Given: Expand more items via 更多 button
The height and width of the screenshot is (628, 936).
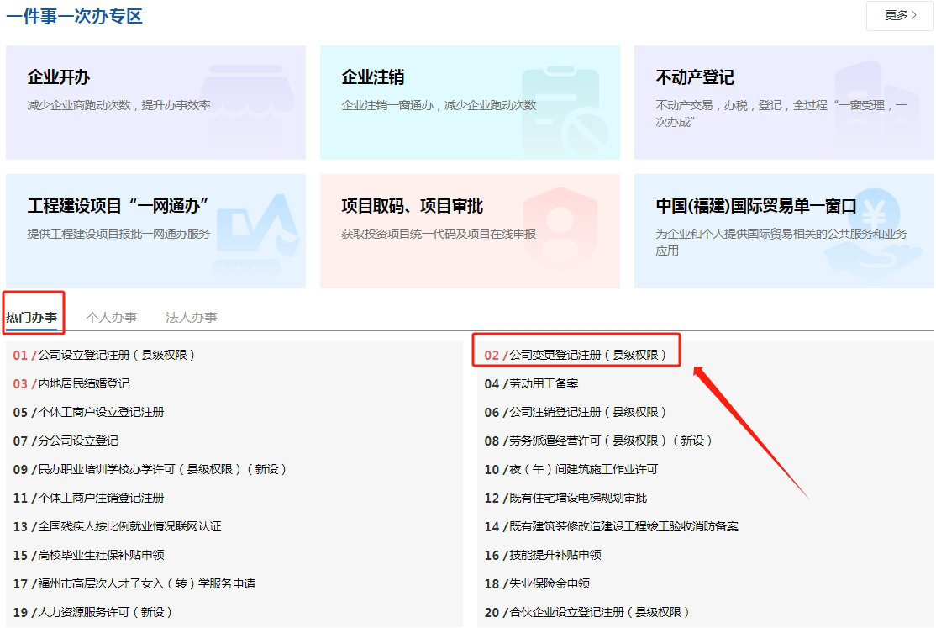Looking at the screenshot, I should [900, 15].
